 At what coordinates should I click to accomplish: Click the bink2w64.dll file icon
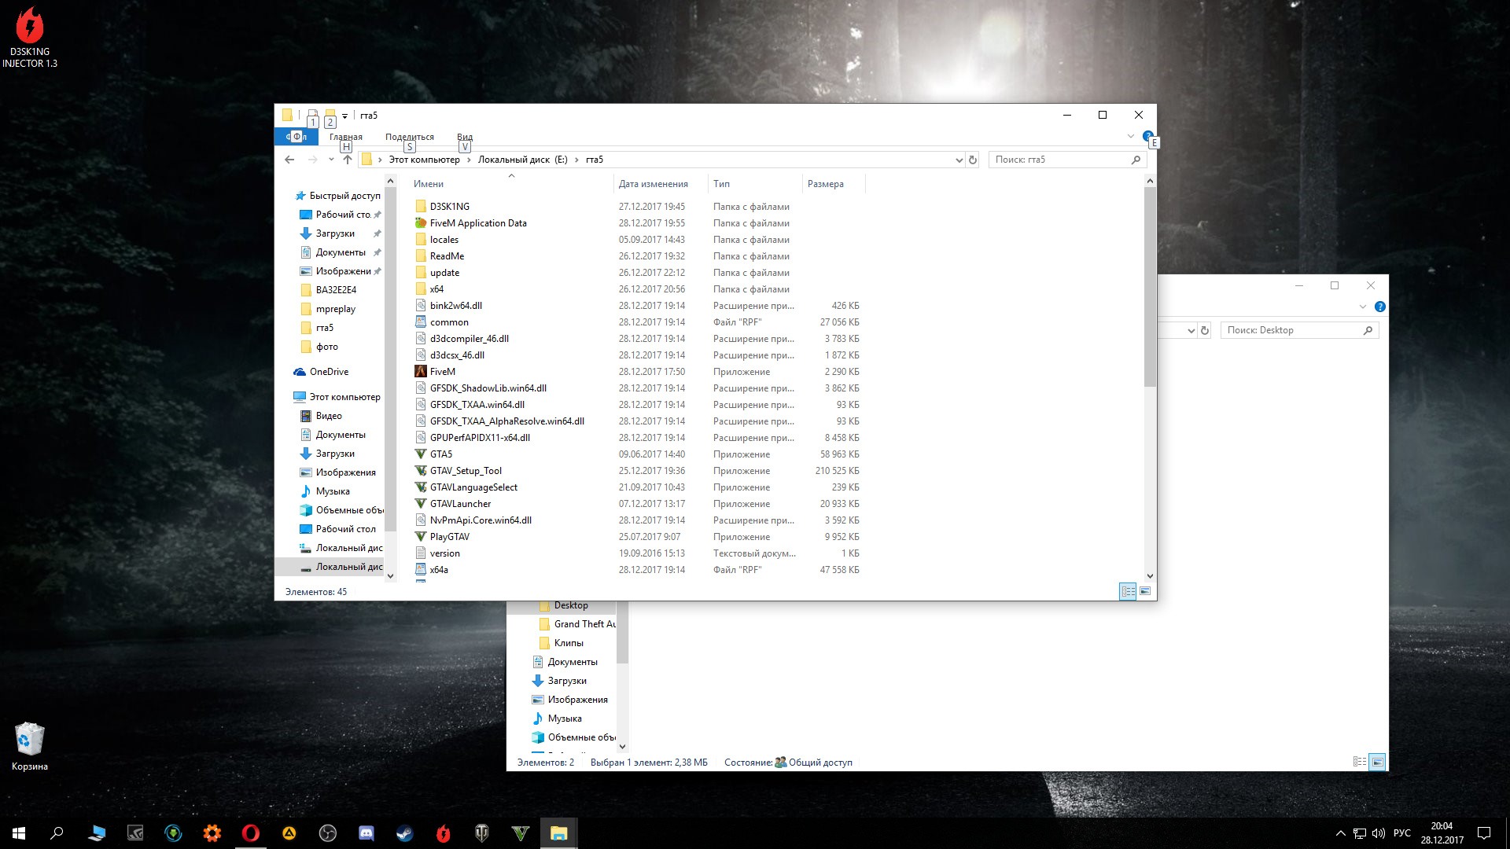421,306
